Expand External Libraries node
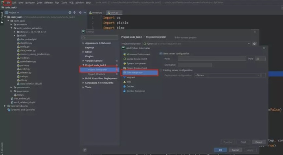This screenshot has height=155, width=283. coord(5,106)
